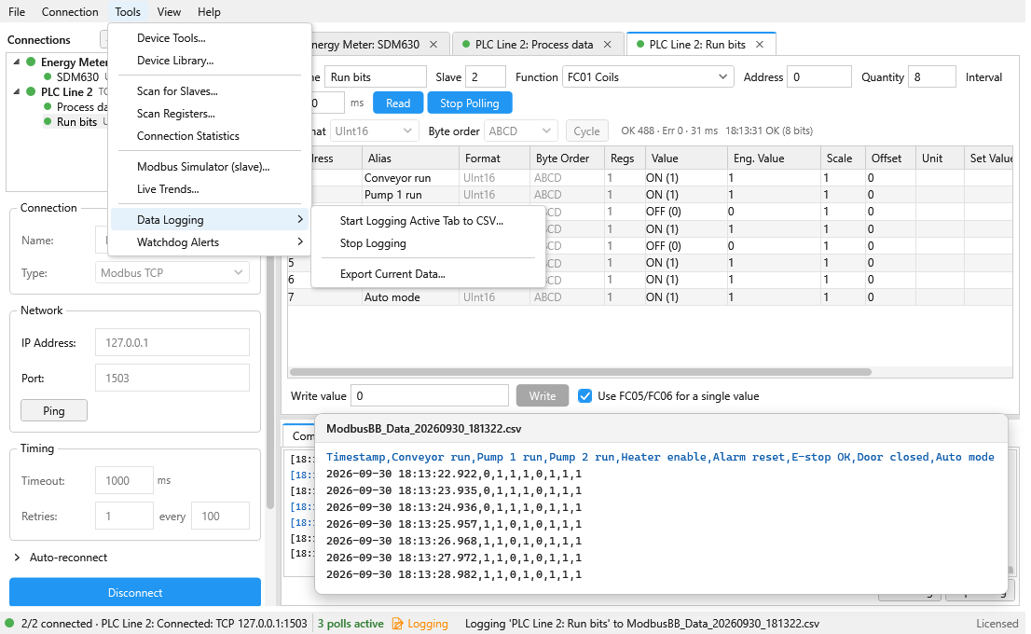
Task: Click the Ping button
Action: tap(54, 410)
